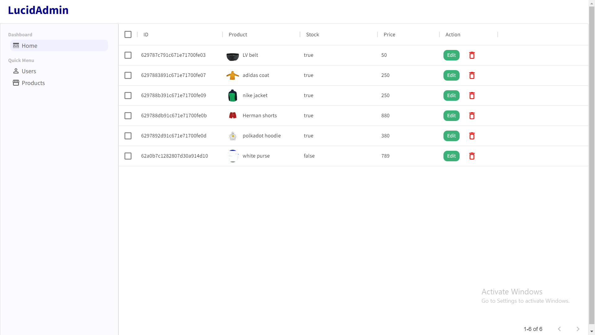Click the LucidAdmin logo
The image size is (595, 335).
click(x=38, y=10)
